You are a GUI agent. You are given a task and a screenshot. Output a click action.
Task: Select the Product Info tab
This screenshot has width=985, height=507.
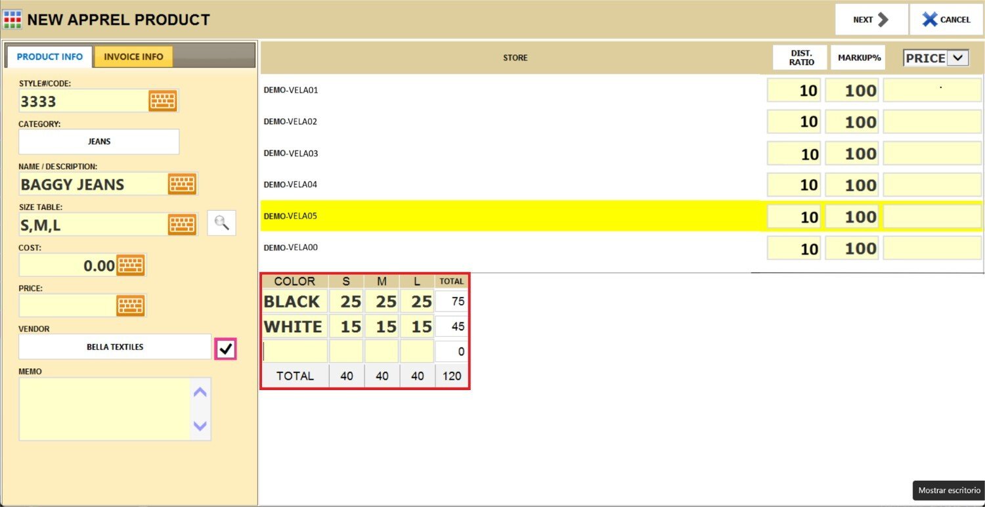pyautogui.click(x=50, y=56)
